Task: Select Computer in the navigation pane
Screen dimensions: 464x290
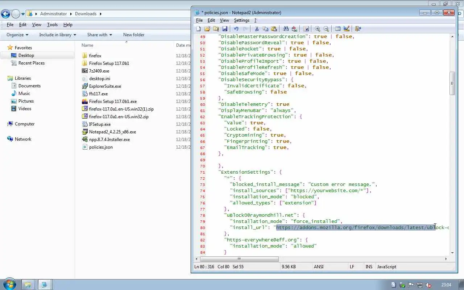Action: [25, 124]
